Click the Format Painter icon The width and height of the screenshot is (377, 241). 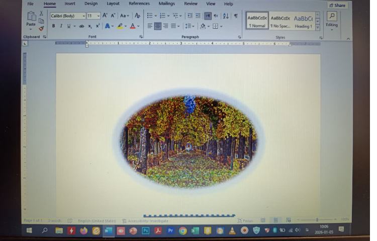click(x=41, y=28)
